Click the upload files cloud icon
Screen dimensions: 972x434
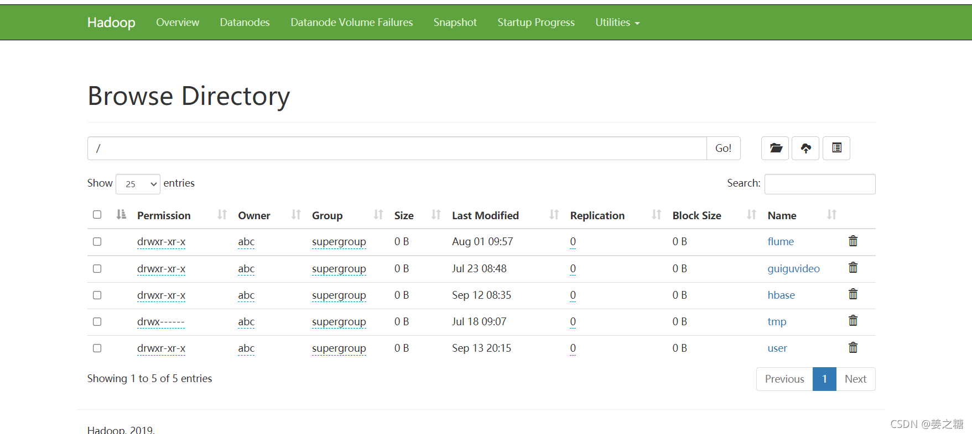click(805, 148)
